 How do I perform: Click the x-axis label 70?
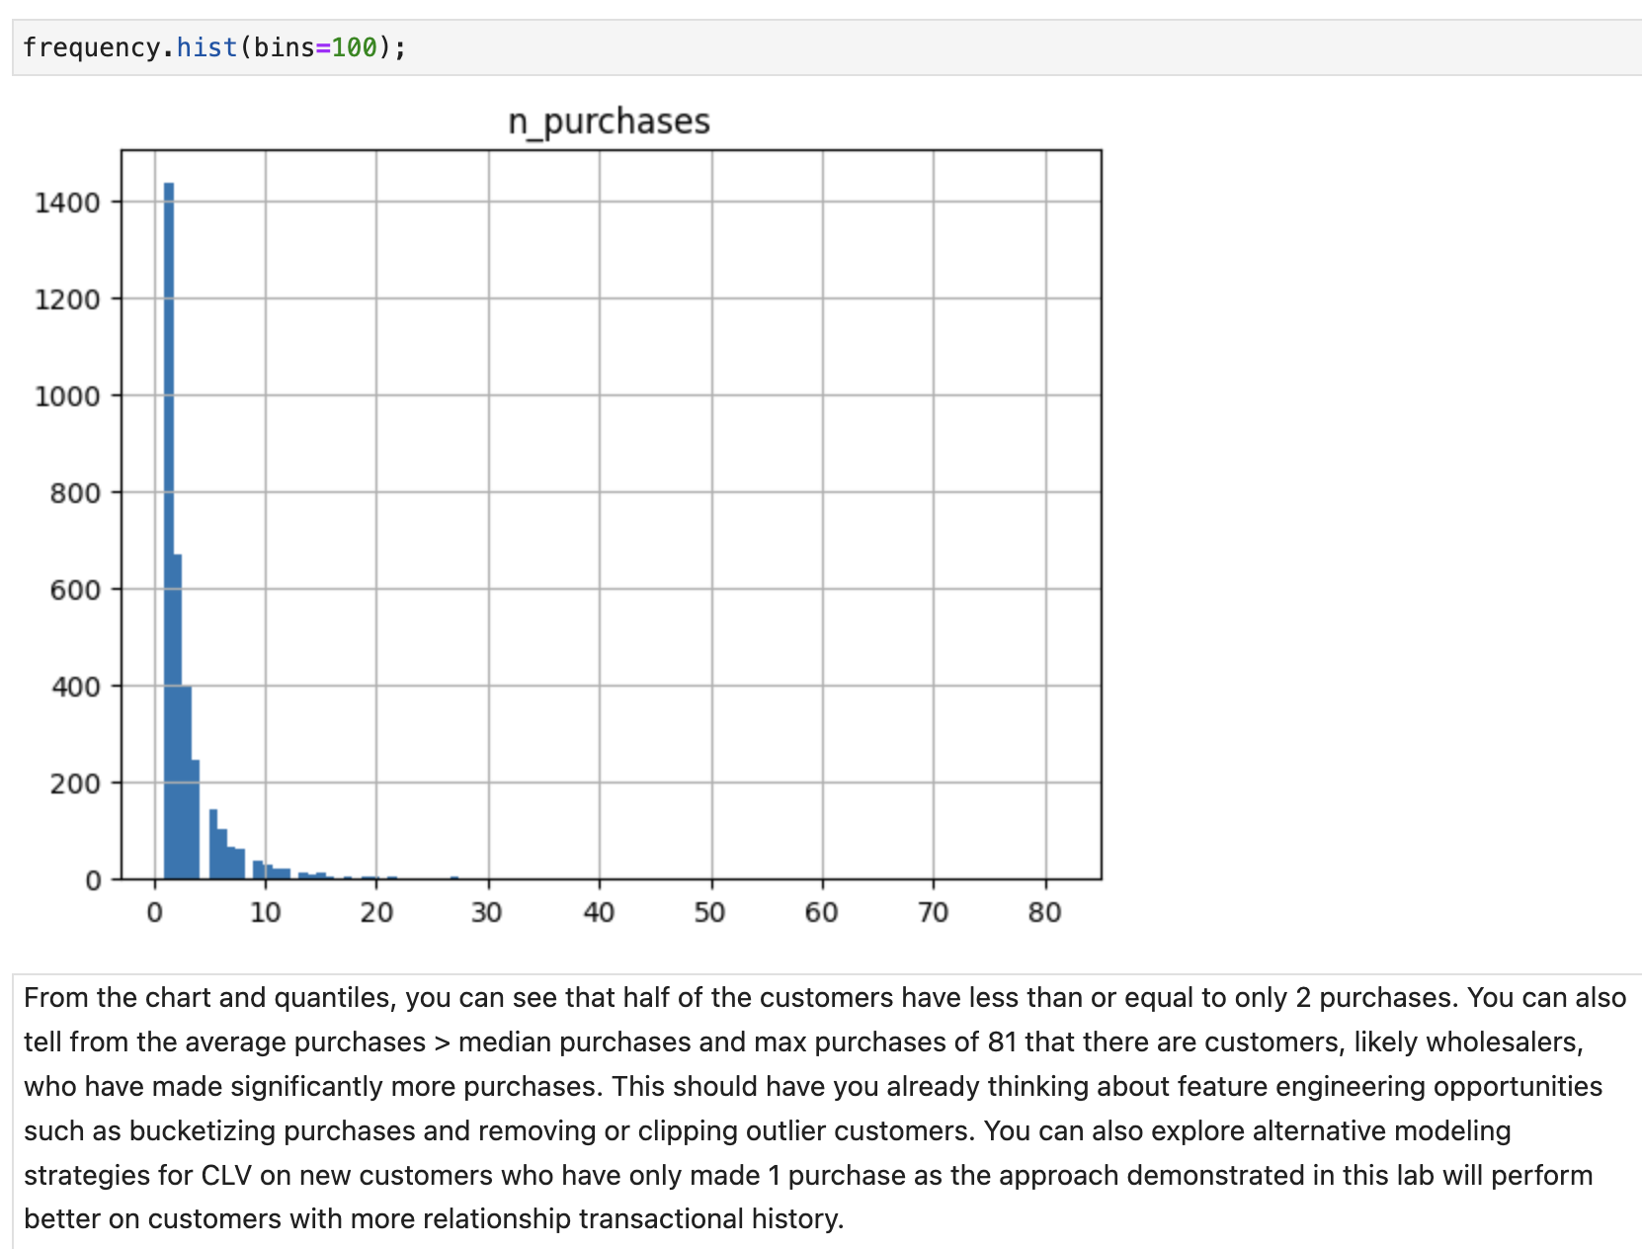(x=934, y=912)
